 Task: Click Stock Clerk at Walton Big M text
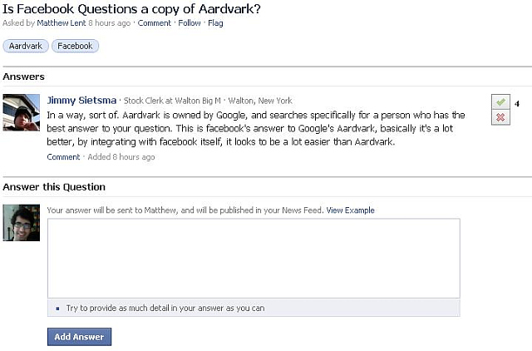tap(172, 101)
